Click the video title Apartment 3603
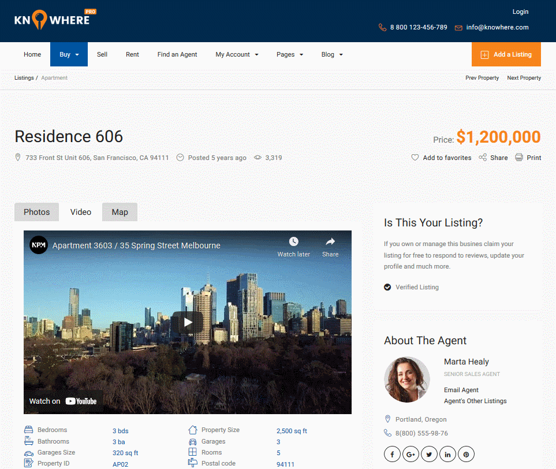 tap(136, 245)
